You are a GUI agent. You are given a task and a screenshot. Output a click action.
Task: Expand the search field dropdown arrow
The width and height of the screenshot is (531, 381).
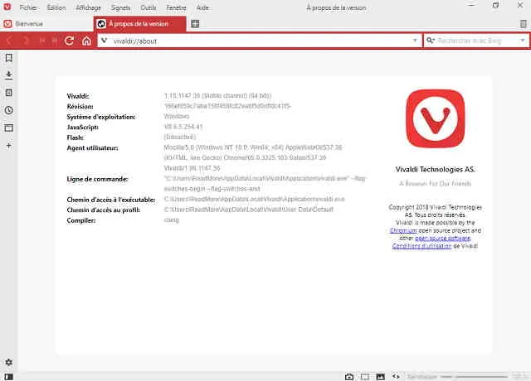click(523, 41)
